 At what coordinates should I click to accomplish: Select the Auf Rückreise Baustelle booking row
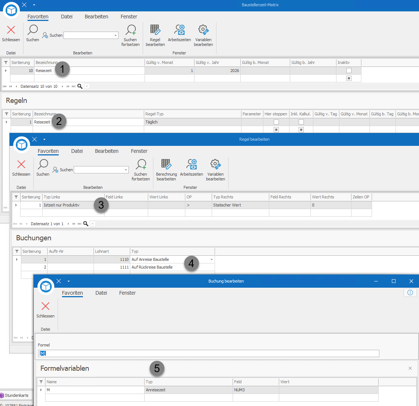click(118, 267)
